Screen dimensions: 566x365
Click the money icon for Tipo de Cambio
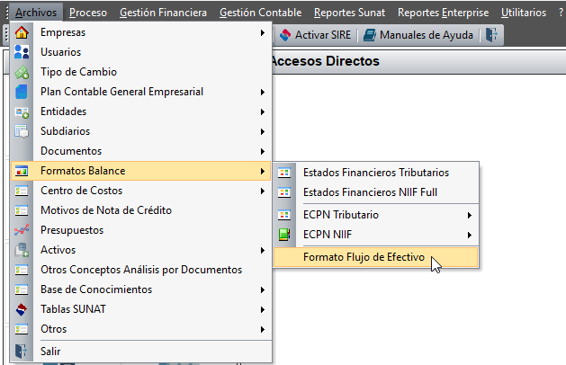[x=22, y=72]
